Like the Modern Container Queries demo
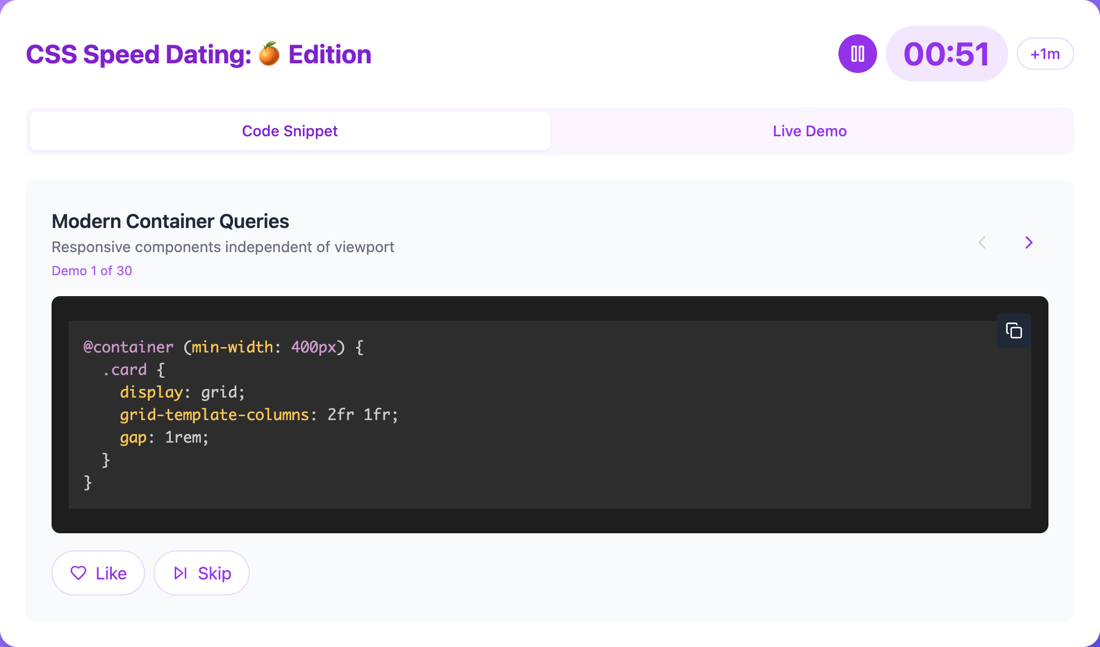1100x647 pixels. pos(98,573)
